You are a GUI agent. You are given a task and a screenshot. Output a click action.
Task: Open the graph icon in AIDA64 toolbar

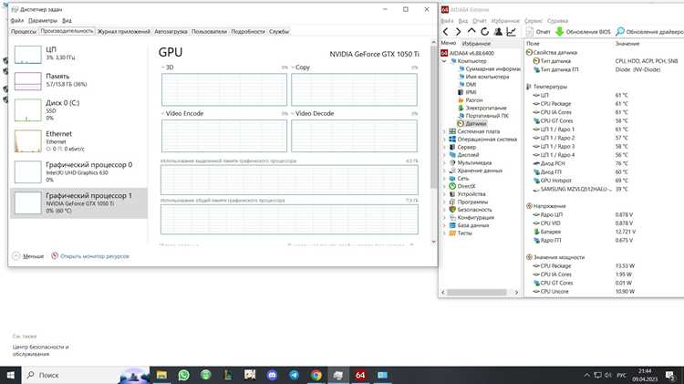(x=511, y=31)
